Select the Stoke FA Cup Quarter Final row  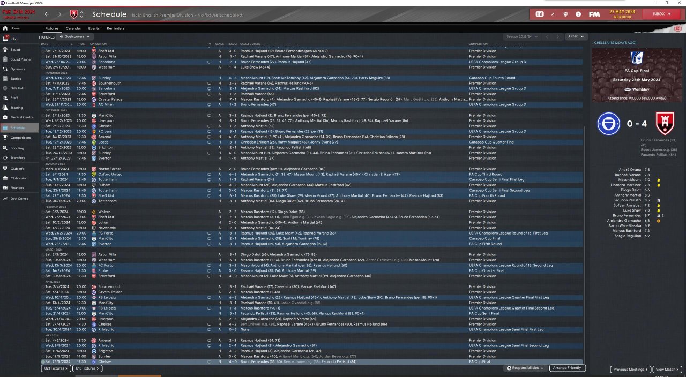coord(312,270)
